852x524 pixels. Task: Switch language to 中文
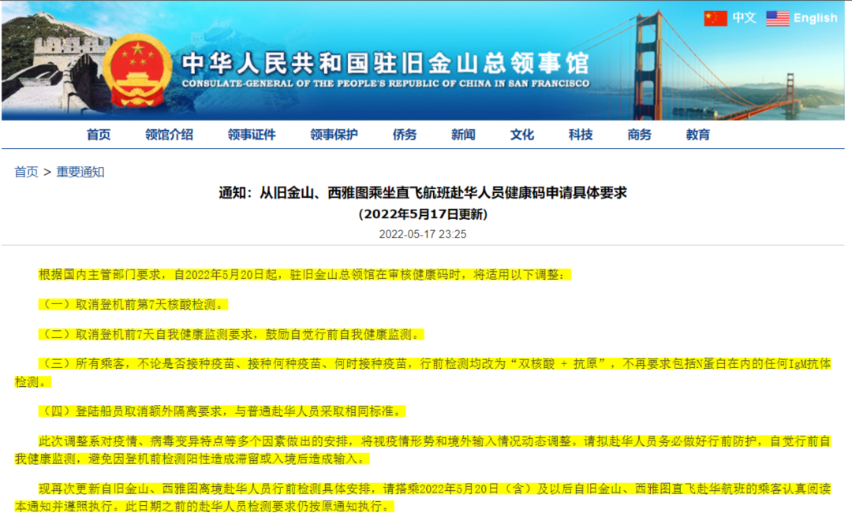[743, 18]
